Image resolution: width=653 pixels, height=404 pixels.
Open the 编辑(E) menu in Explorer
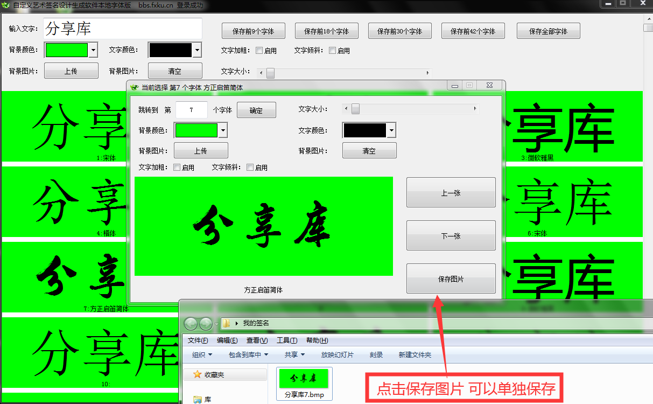227,340
